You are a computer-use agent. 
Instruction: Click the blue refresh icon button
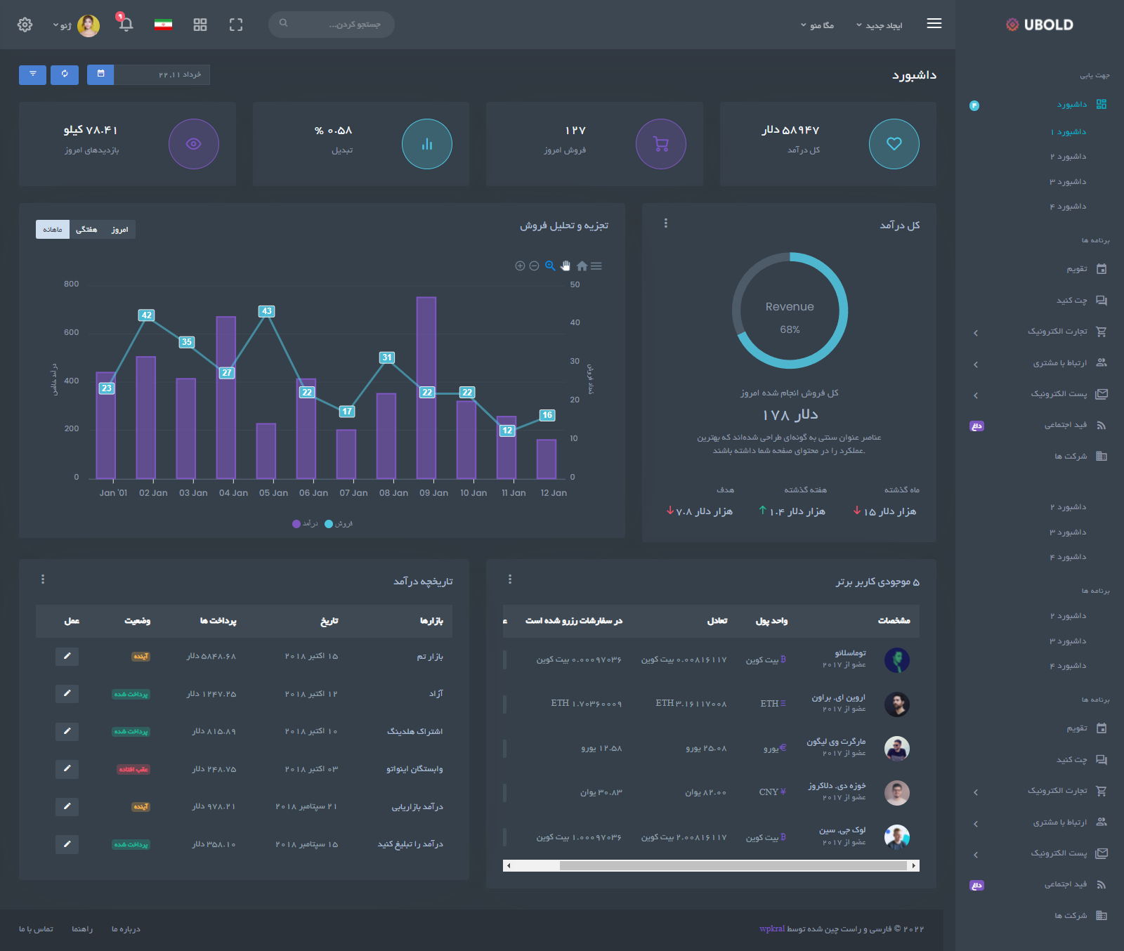coord(65,74)
